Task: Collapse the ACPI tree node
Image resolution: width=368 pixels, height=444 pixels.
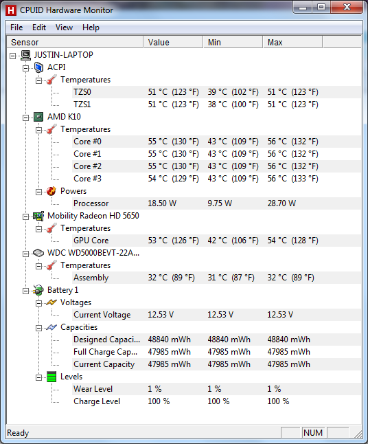Action: [x=25, y=68]
